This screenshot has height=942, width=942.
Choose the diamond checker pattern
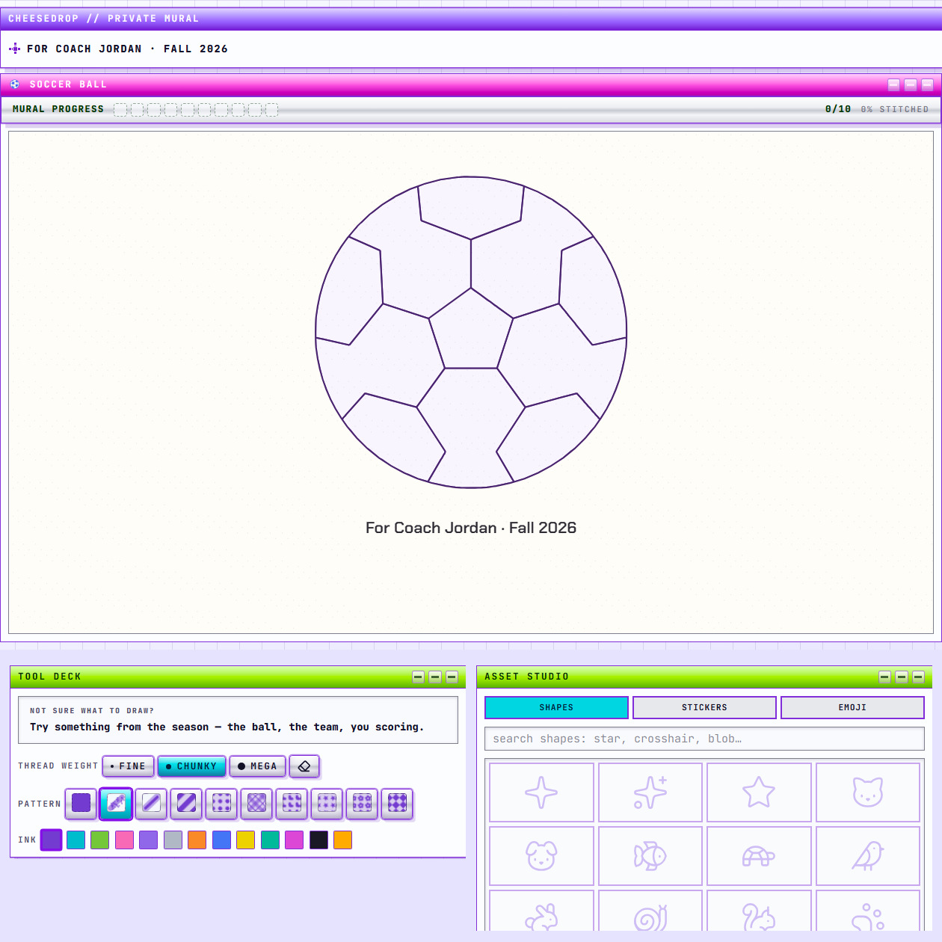coord(397,804)
